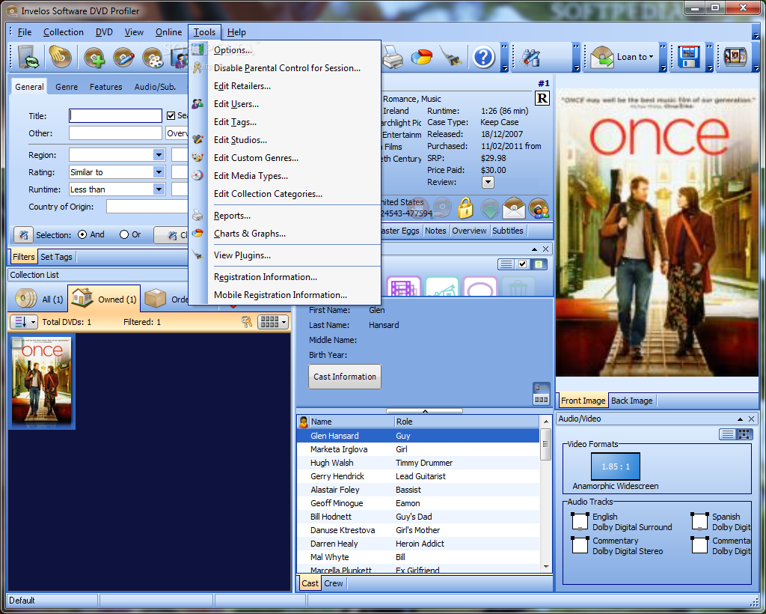Screen dimensions: 766x614
Task: Click the mobile sync device toolbar icon
Action: tap(29, 57)
